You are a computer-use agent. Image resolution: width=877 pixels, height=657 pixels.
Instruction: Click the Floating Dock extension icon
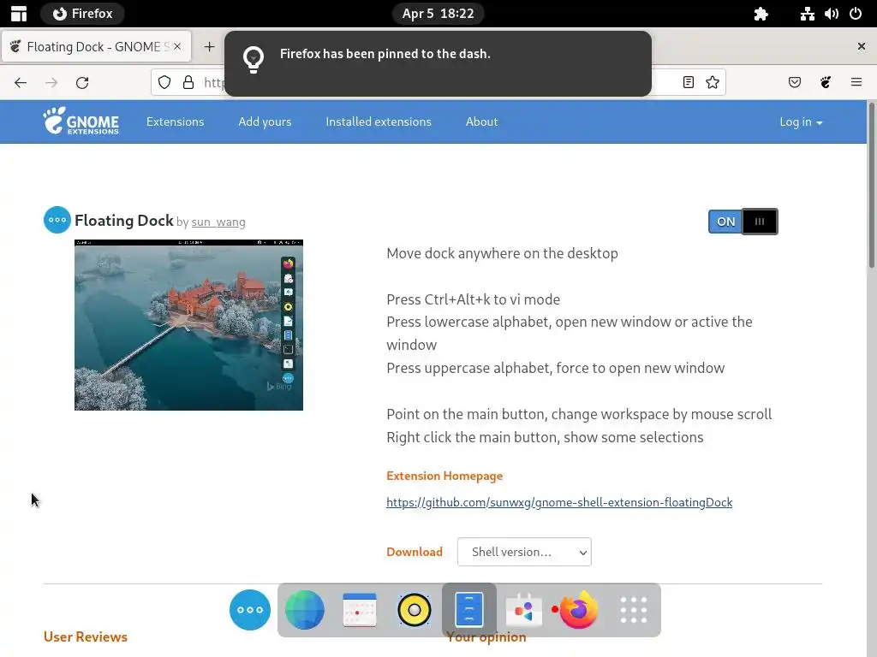click(57, 220)
